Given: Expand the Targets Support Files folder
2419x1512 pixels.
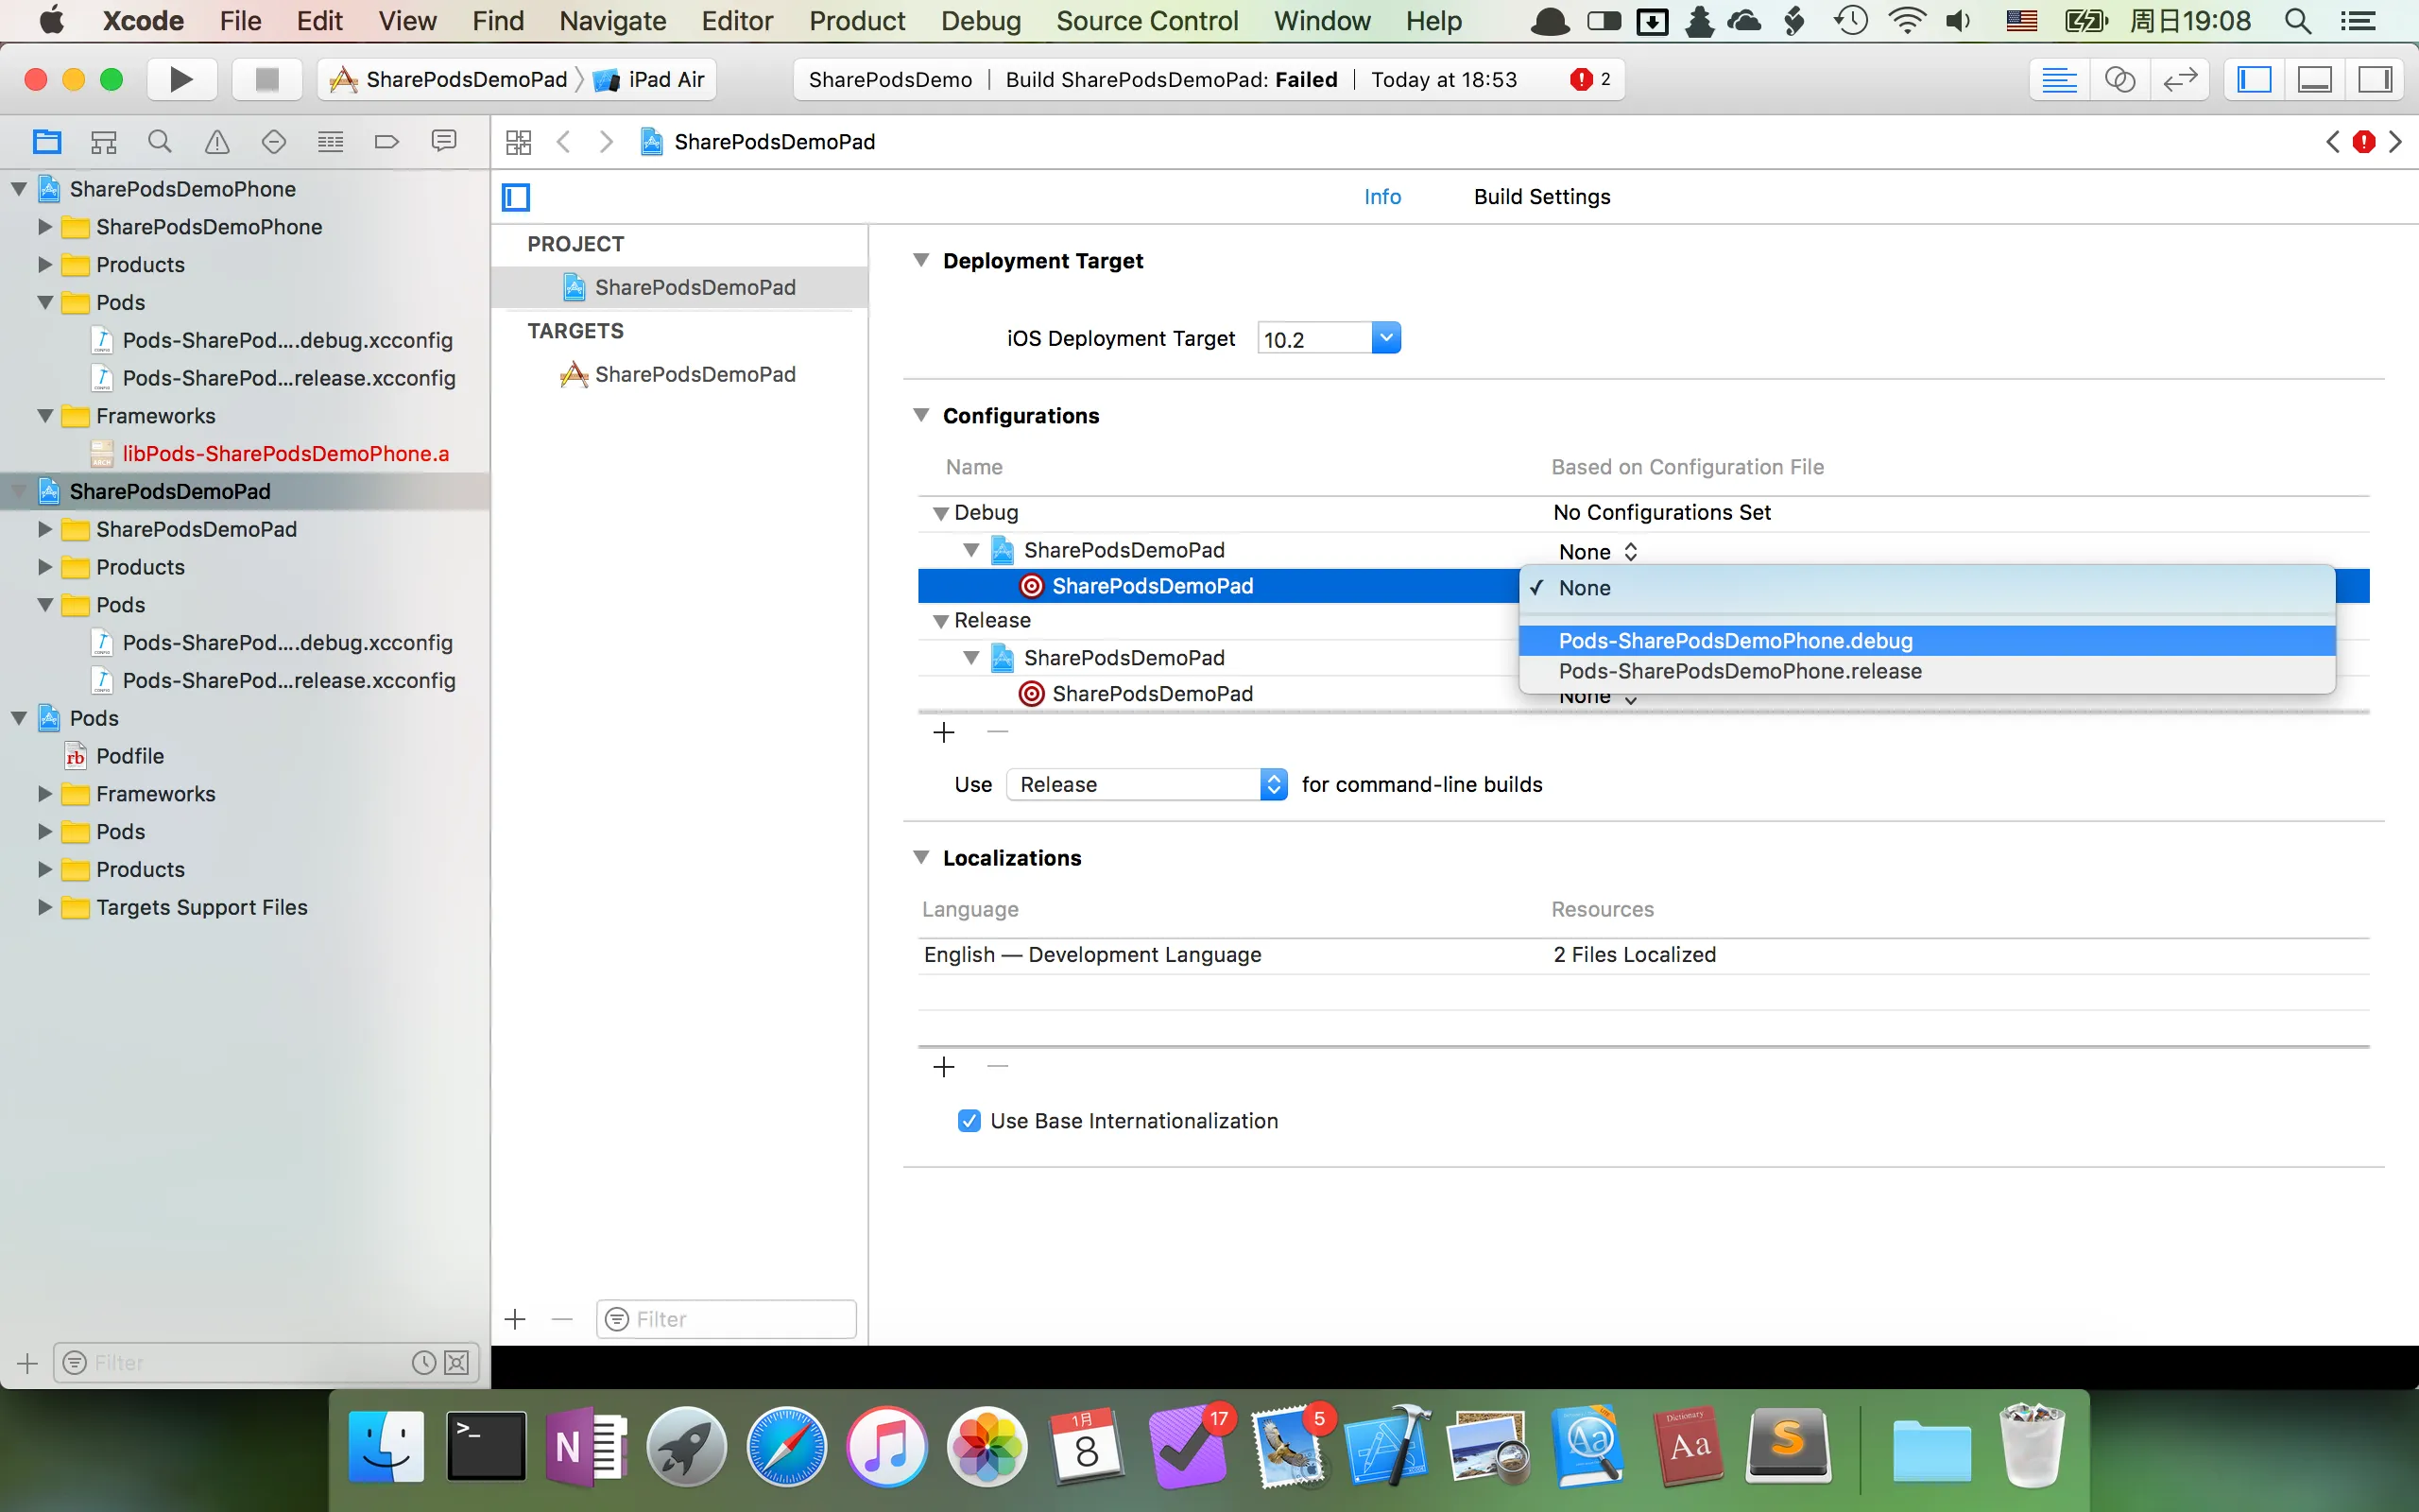Looking at the screenshot, I should point(45,907).
